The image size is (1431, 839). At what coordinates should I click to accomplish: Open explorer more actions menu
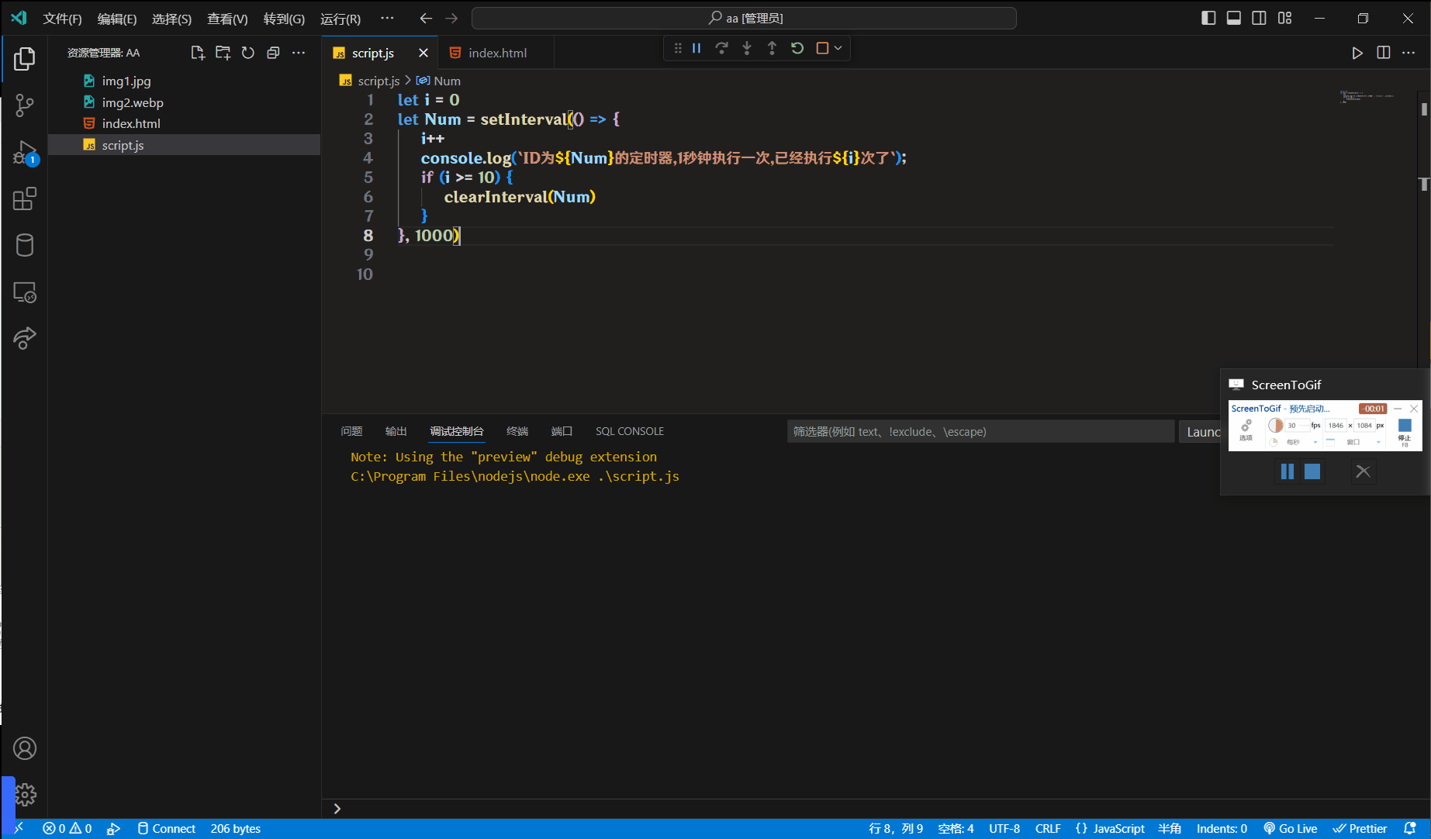coord(299,53)
